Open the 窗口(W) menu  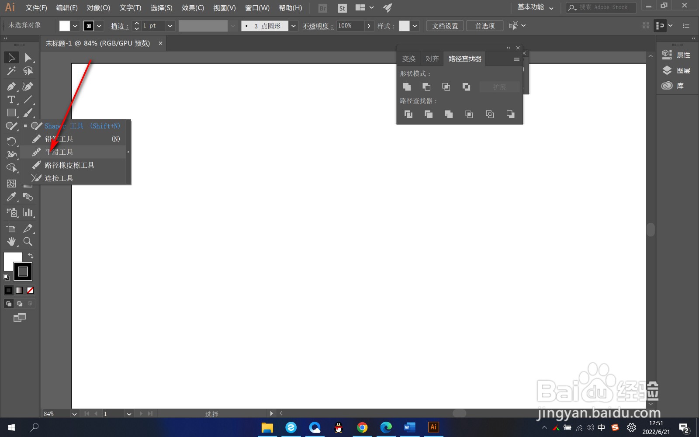(x=257, y=8)
